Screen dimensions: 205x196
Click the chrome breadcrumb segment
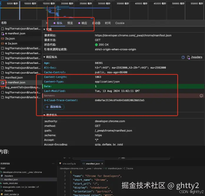tap(98, 169)
